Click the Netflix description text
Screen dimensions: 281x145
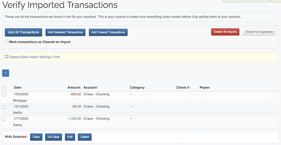[18, 113]
